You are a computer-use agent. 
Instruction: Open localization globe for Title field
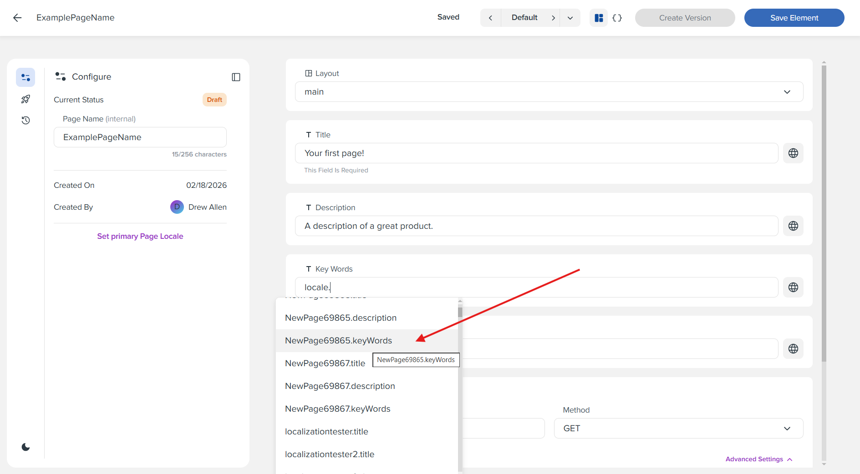(793, 153)
